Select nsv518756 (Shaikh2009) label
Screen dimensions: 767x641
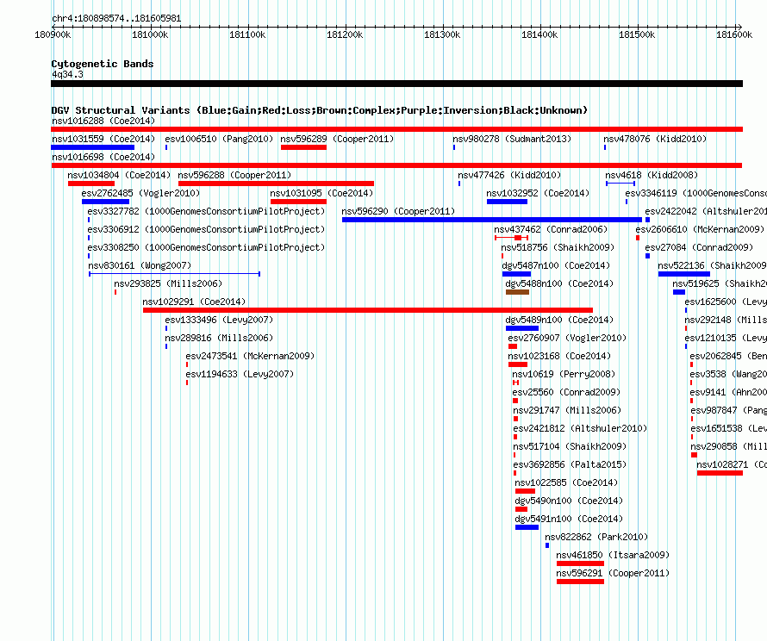[x=558, y=247]
